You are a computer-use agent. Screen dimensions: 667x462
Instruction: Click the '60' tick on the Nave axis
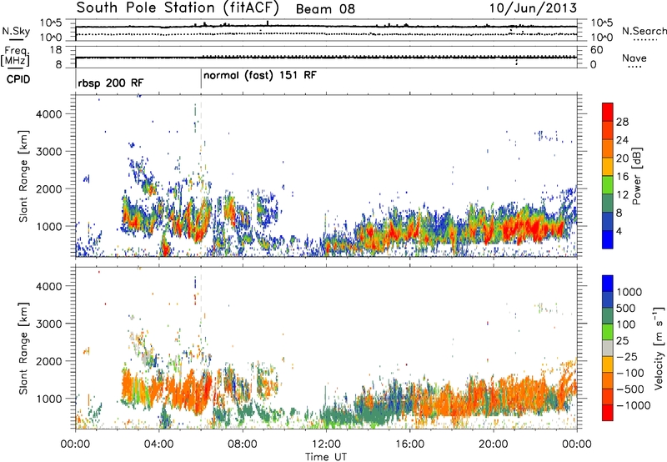point(596,50)
